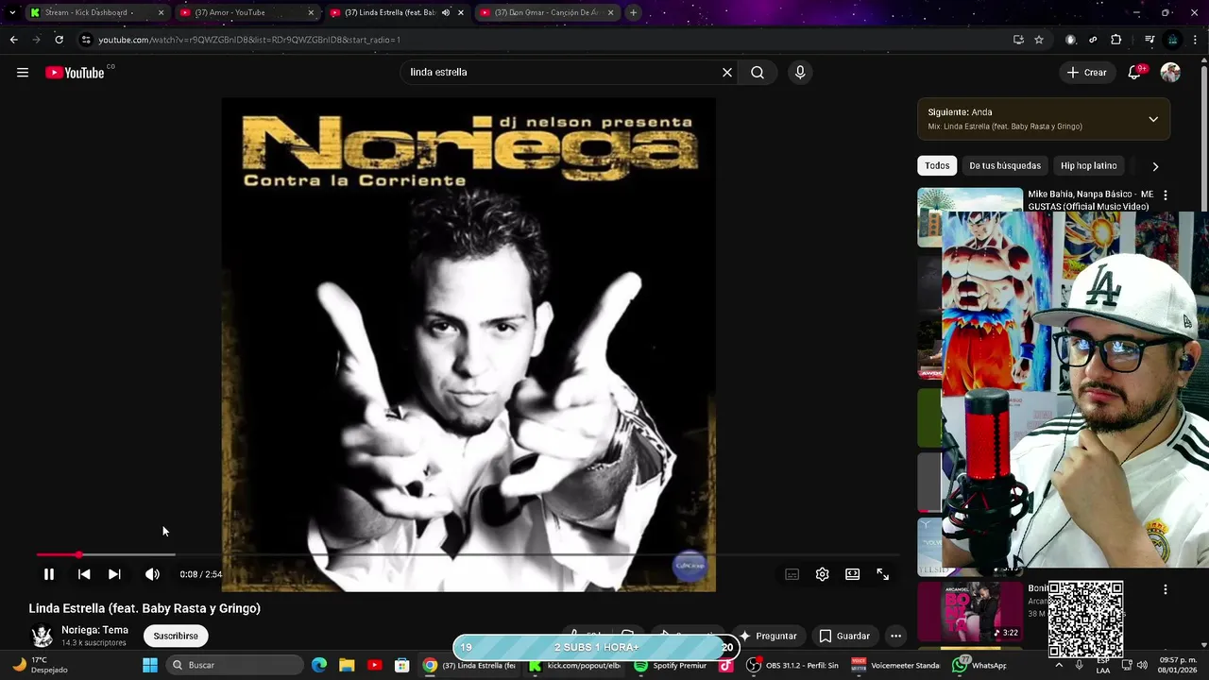Image resolution: width=1209 pixels, height=680 pixels.
Task: Open Microsoft Edge from taskbar
Action: coord(319,665)
